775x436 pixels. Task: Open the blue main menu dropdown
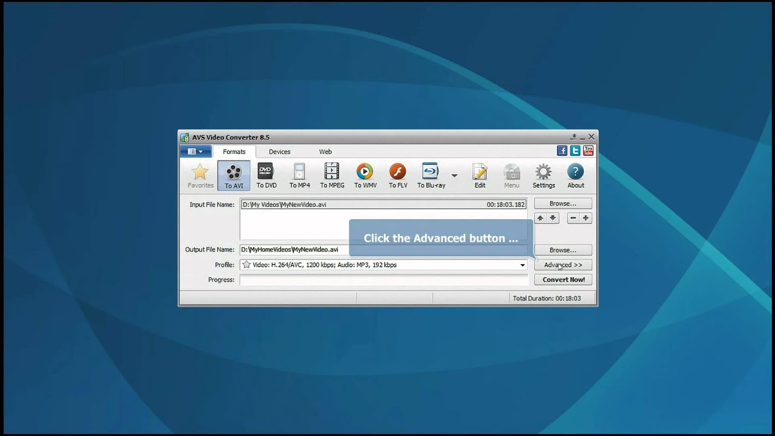196,151
